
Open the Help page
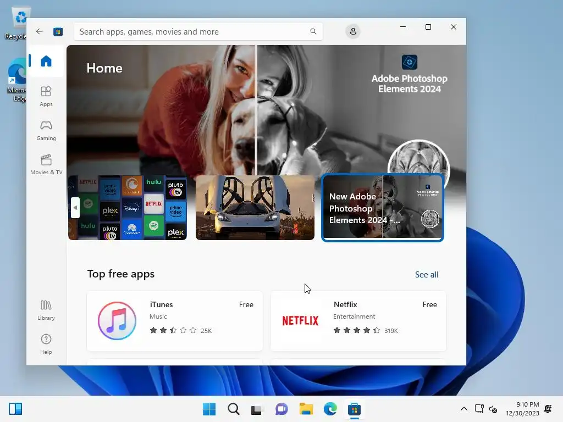tap(46, 344)
